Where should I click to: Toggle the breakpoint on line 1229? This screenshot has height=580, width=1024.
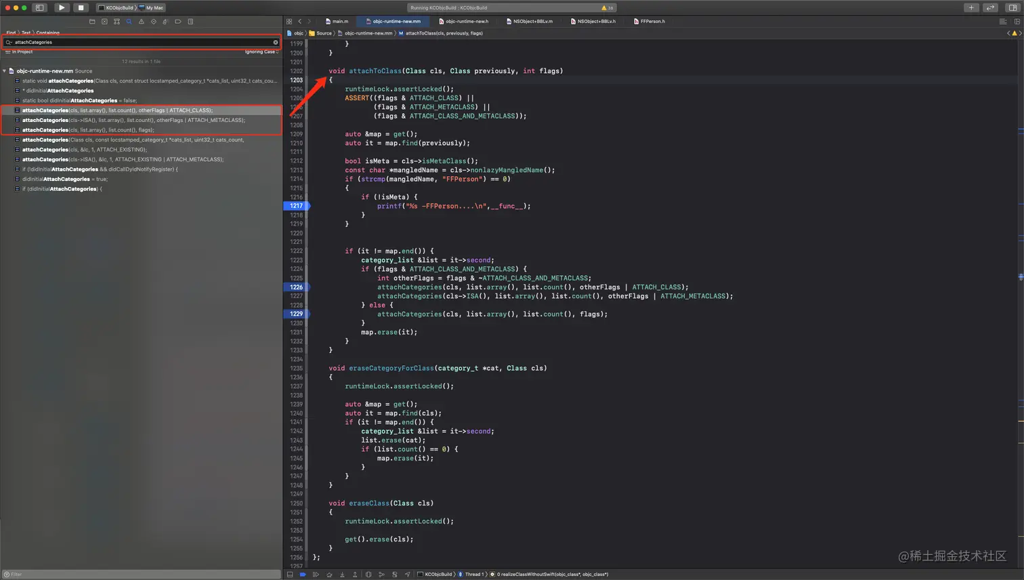tap(297, 314)
